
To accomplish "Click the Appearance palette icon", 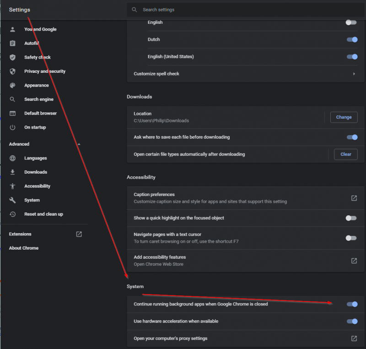I will pyautogui.click(x=13, y=85).
